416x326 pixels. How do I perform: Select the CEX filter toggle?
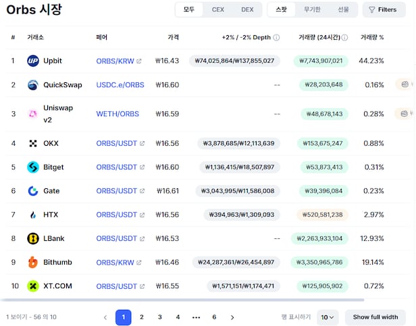[218, 9]
